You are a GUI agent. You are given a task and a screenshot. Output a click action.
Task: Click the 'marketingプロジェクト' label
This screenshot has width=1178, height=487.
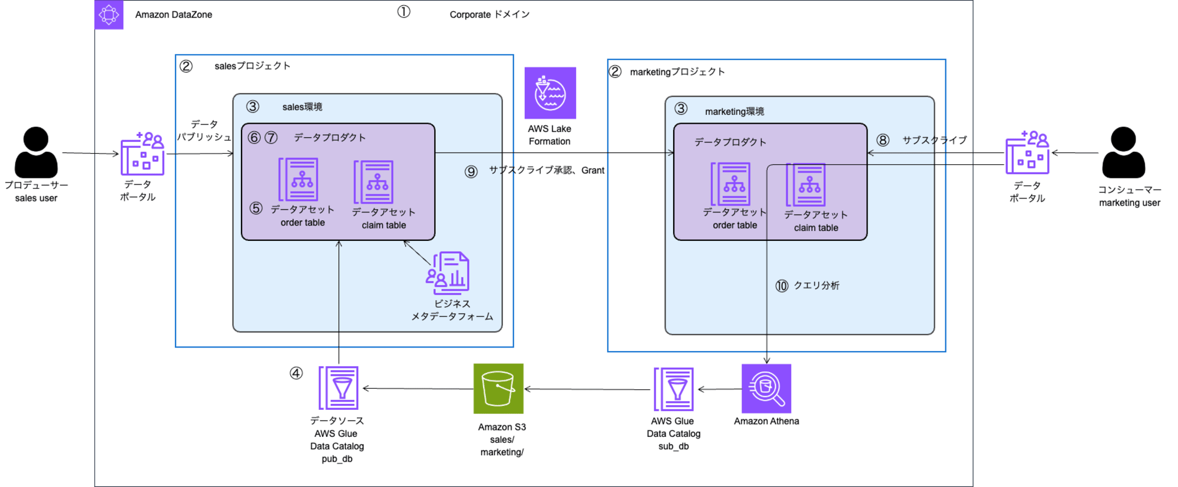click(677, 72)
